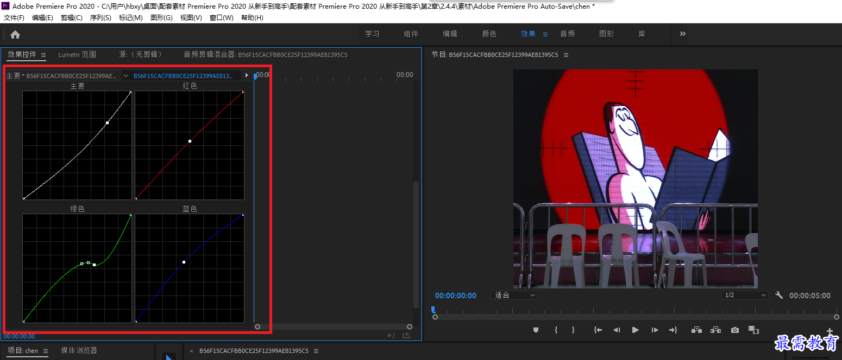
Task: Open the 标记(M) menu
Action: click(131, 18)
